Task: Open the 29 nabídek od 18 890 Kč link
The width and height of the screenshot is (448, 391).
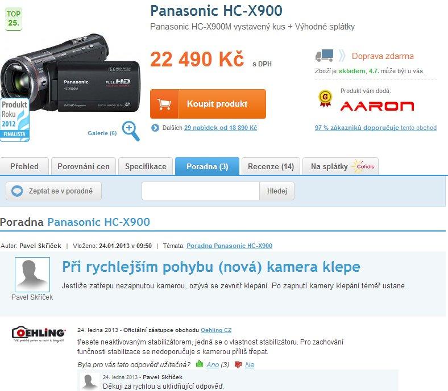Action: [x=221, y=128]
